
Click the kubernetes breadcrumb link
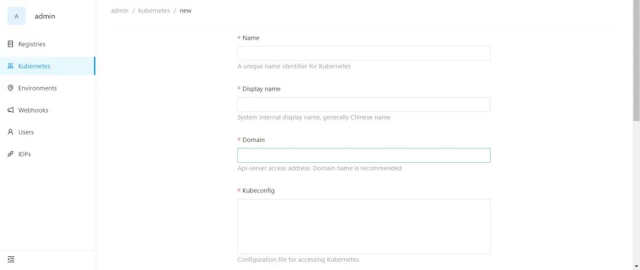point(154,11)
